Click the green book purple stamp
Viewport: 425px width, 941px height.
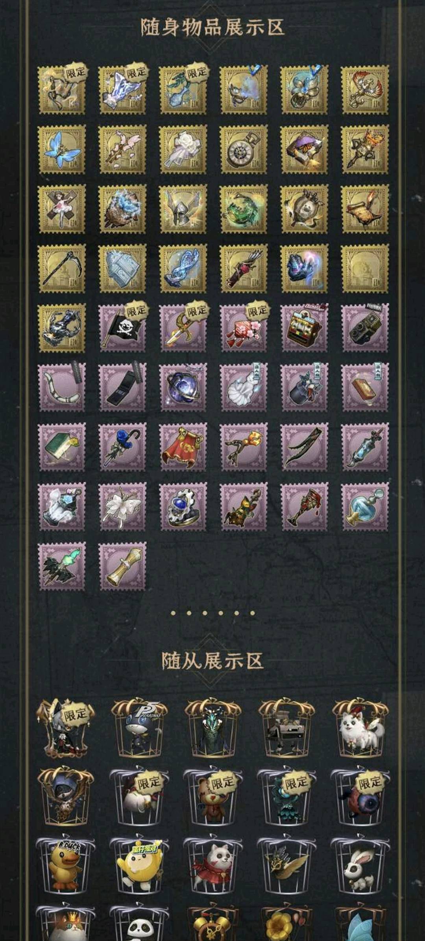point(62,447)
